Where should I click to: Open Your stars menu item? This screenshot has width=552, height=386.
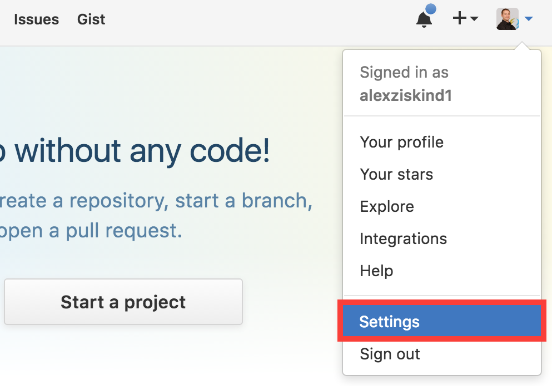point(396,174)
